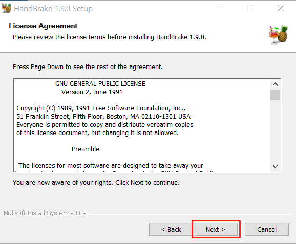Viewport: 296px width, 244px height.
Task: Click the 'Everyone is permitted to copy' line
Action: click(x=105, y=125)
